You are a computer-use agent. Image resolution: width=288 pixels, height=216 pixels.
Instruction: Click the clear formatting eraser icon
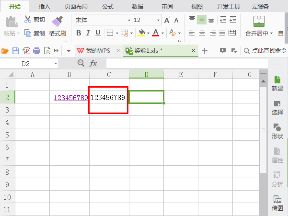point(173,33)
